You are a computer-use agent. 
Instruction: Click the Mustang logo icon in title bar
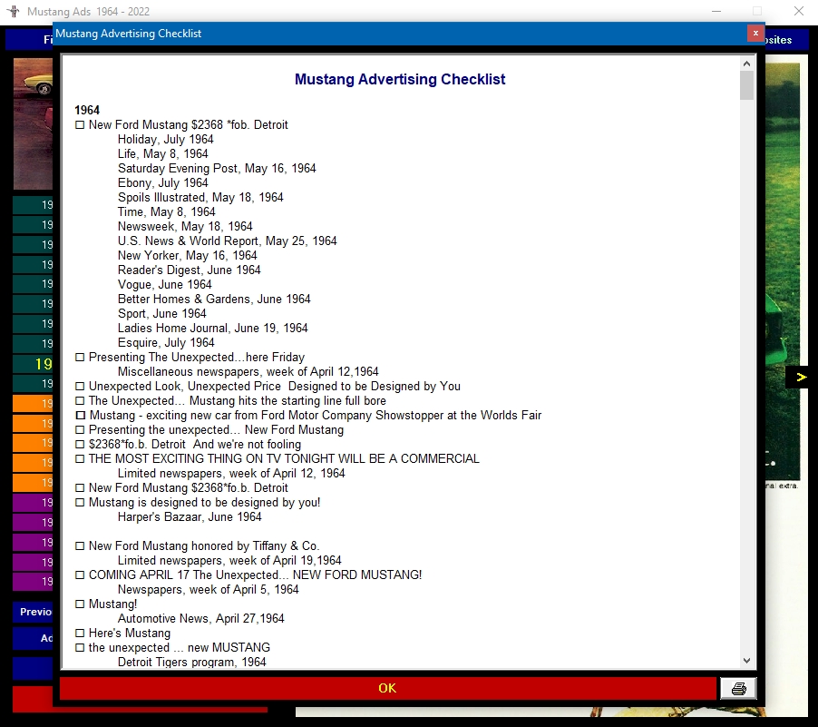(13, 11)
